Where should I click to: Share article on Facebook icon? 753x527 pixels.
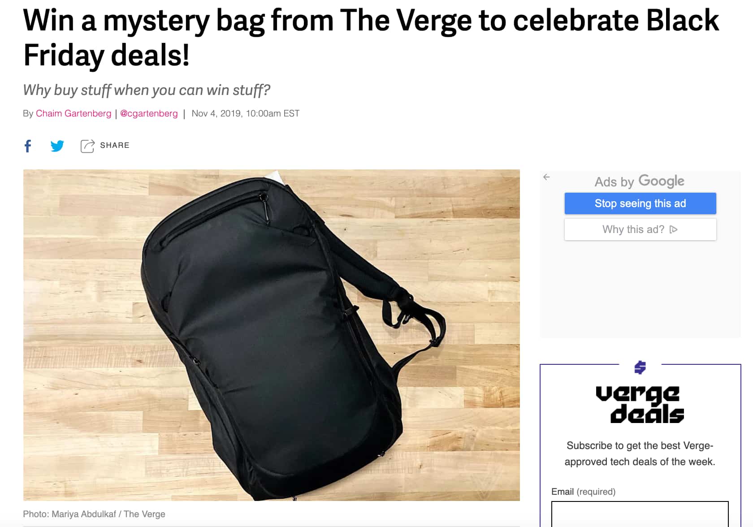click(x=28, y=146)
